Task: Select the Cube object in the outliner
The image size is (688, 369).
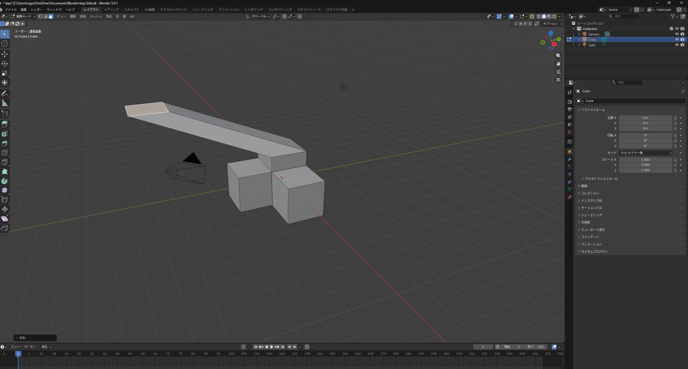Action: pos(592,40)
